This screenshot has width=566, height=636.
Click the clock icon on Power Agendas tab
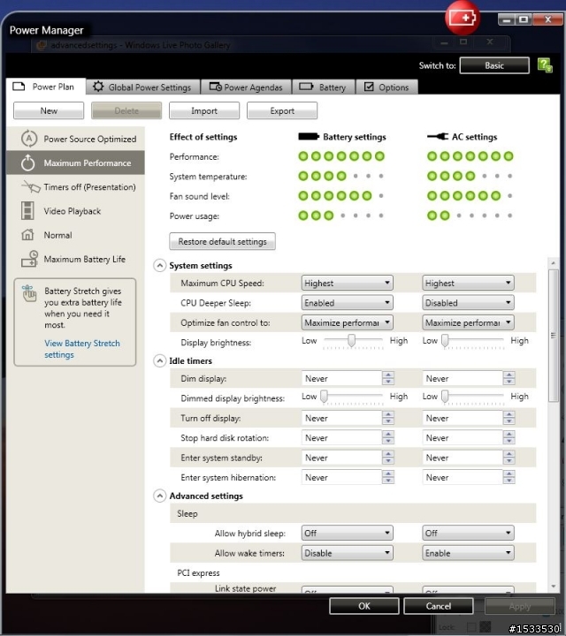(x=215, y=87)
